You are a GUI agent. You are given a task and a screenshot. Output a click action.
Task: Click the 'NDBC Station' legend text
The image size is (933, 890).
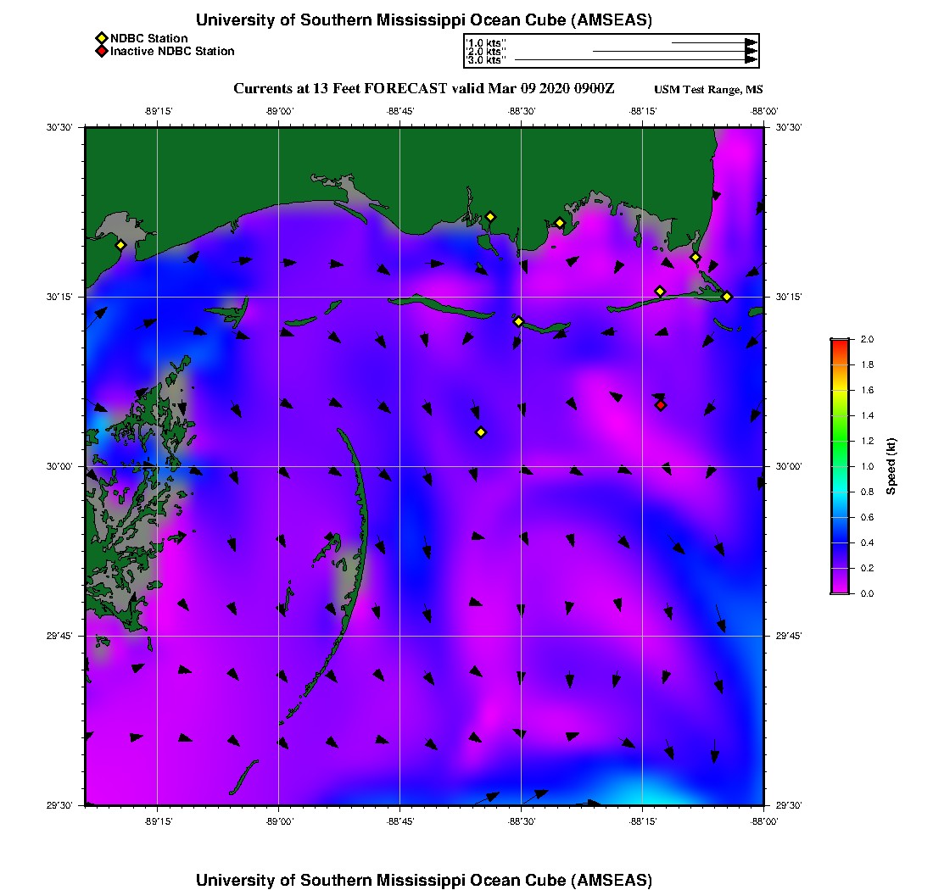pos(149,38)
